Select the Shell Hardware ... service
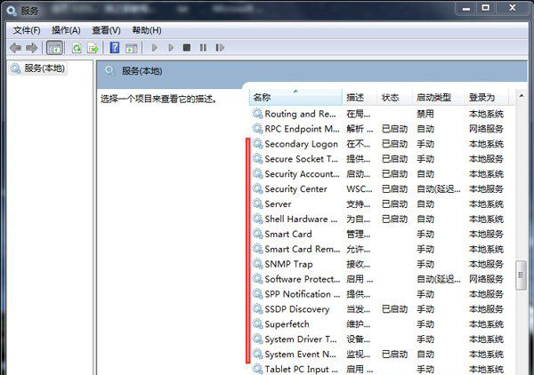Image resolution: width=534 pixels, height=375 pixels. click(379, 219)
